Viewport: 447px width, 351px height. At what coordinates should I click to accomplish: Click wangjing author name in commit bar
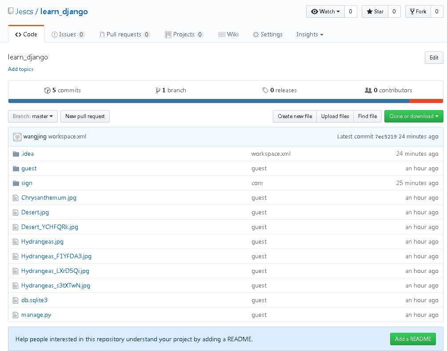coord(35,137)
